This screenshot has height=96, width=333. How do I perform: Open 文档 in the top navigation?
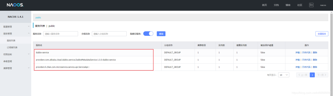tap(276, 5)
